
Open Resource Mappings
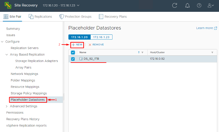click(x=25, y=87)
